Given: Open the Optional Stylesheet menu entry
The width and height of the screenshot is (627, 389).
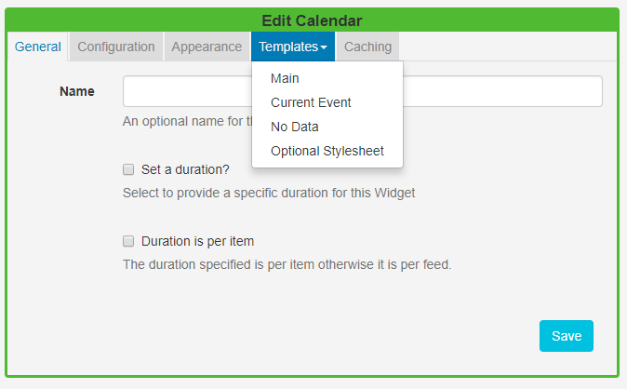Looking at the screenshot, I should 327,151.
